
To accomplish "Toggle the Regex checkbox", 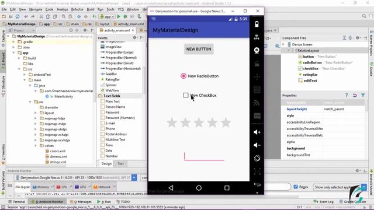I will pos(296,187).
